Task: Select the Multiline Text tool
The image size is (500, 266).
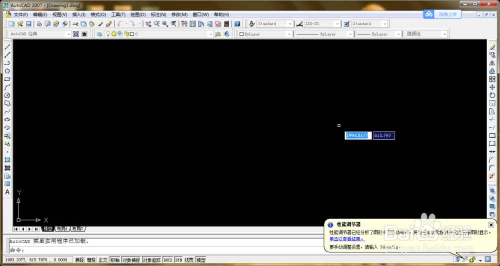Action: point(7,192)
